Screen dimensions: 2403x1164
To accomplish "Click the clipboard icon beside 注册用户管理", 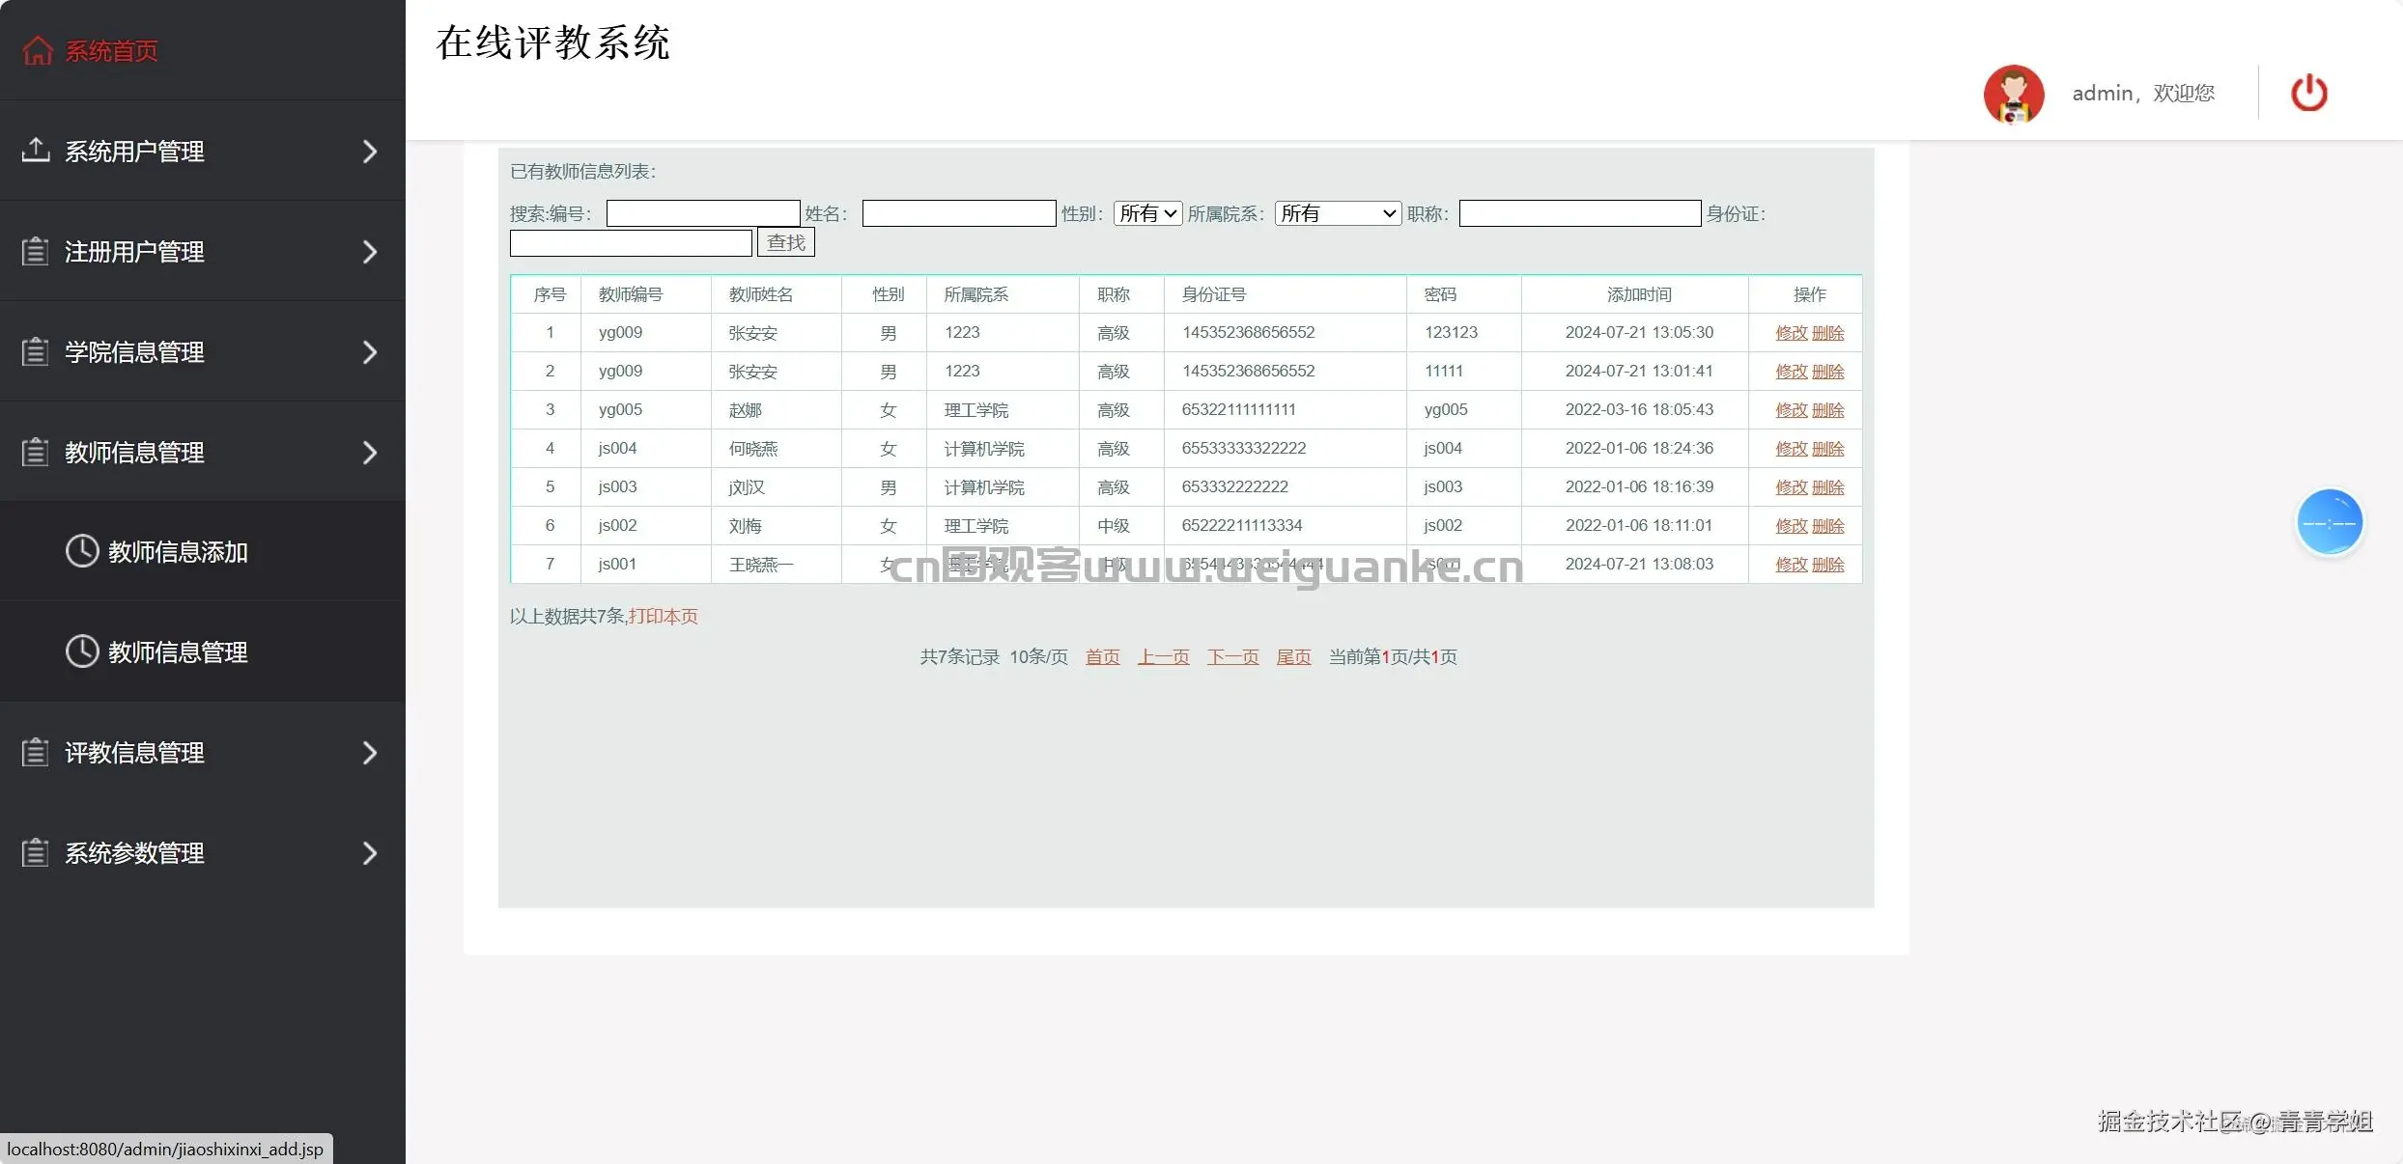I will click(x=36, y=252).
